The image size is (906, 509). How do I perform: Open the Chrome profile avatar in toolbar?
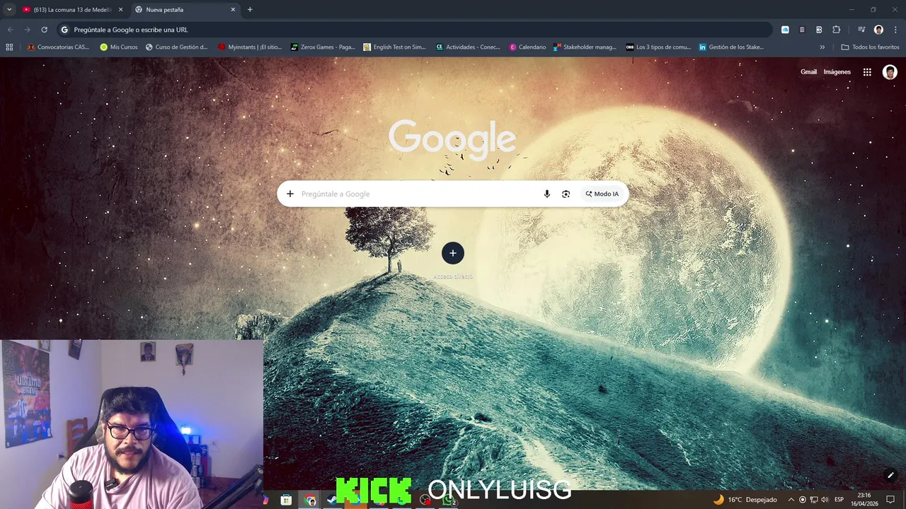click(x=878, y=30)
